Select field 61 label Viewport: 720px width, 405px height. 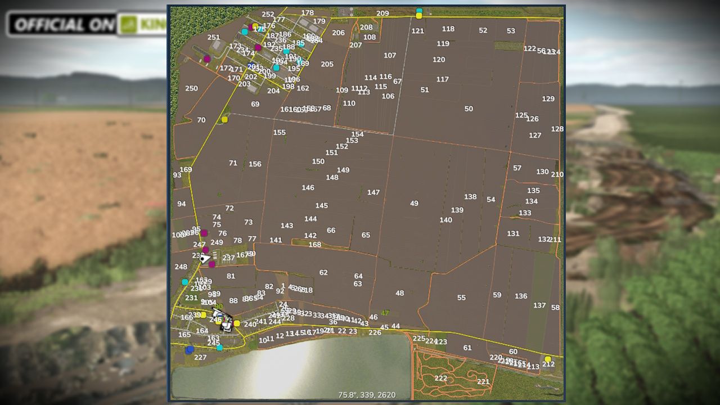(467, 348)
